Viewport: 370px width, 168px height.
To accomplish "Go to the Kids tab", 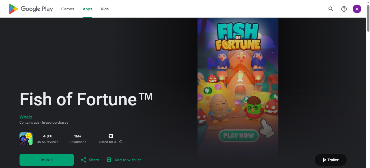I will coord(105,9).
